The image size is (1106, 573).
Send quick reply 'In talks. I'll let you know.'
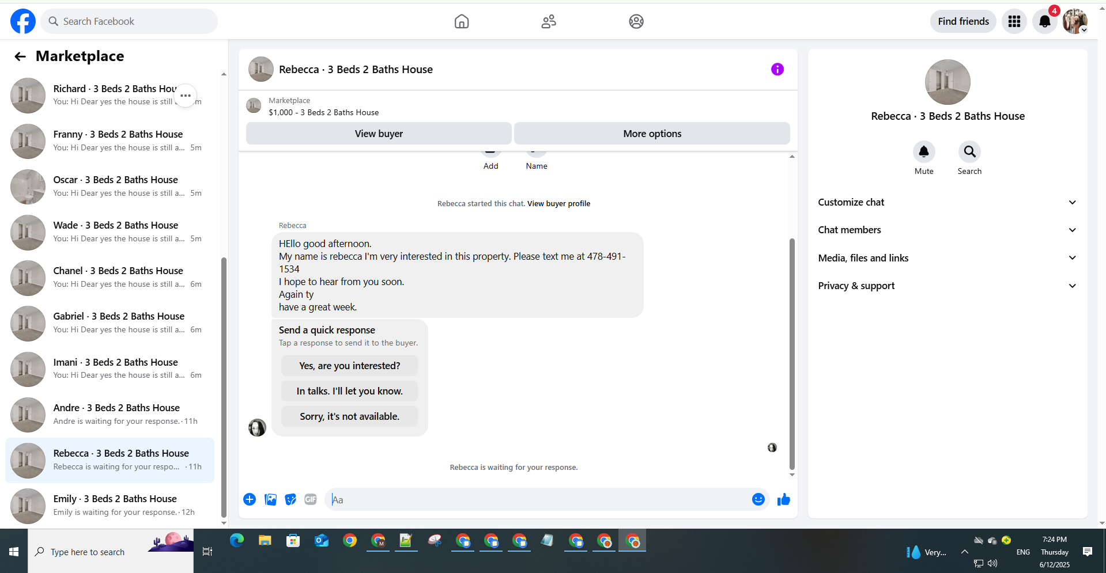pyautogui.click(x=349, y=391)
